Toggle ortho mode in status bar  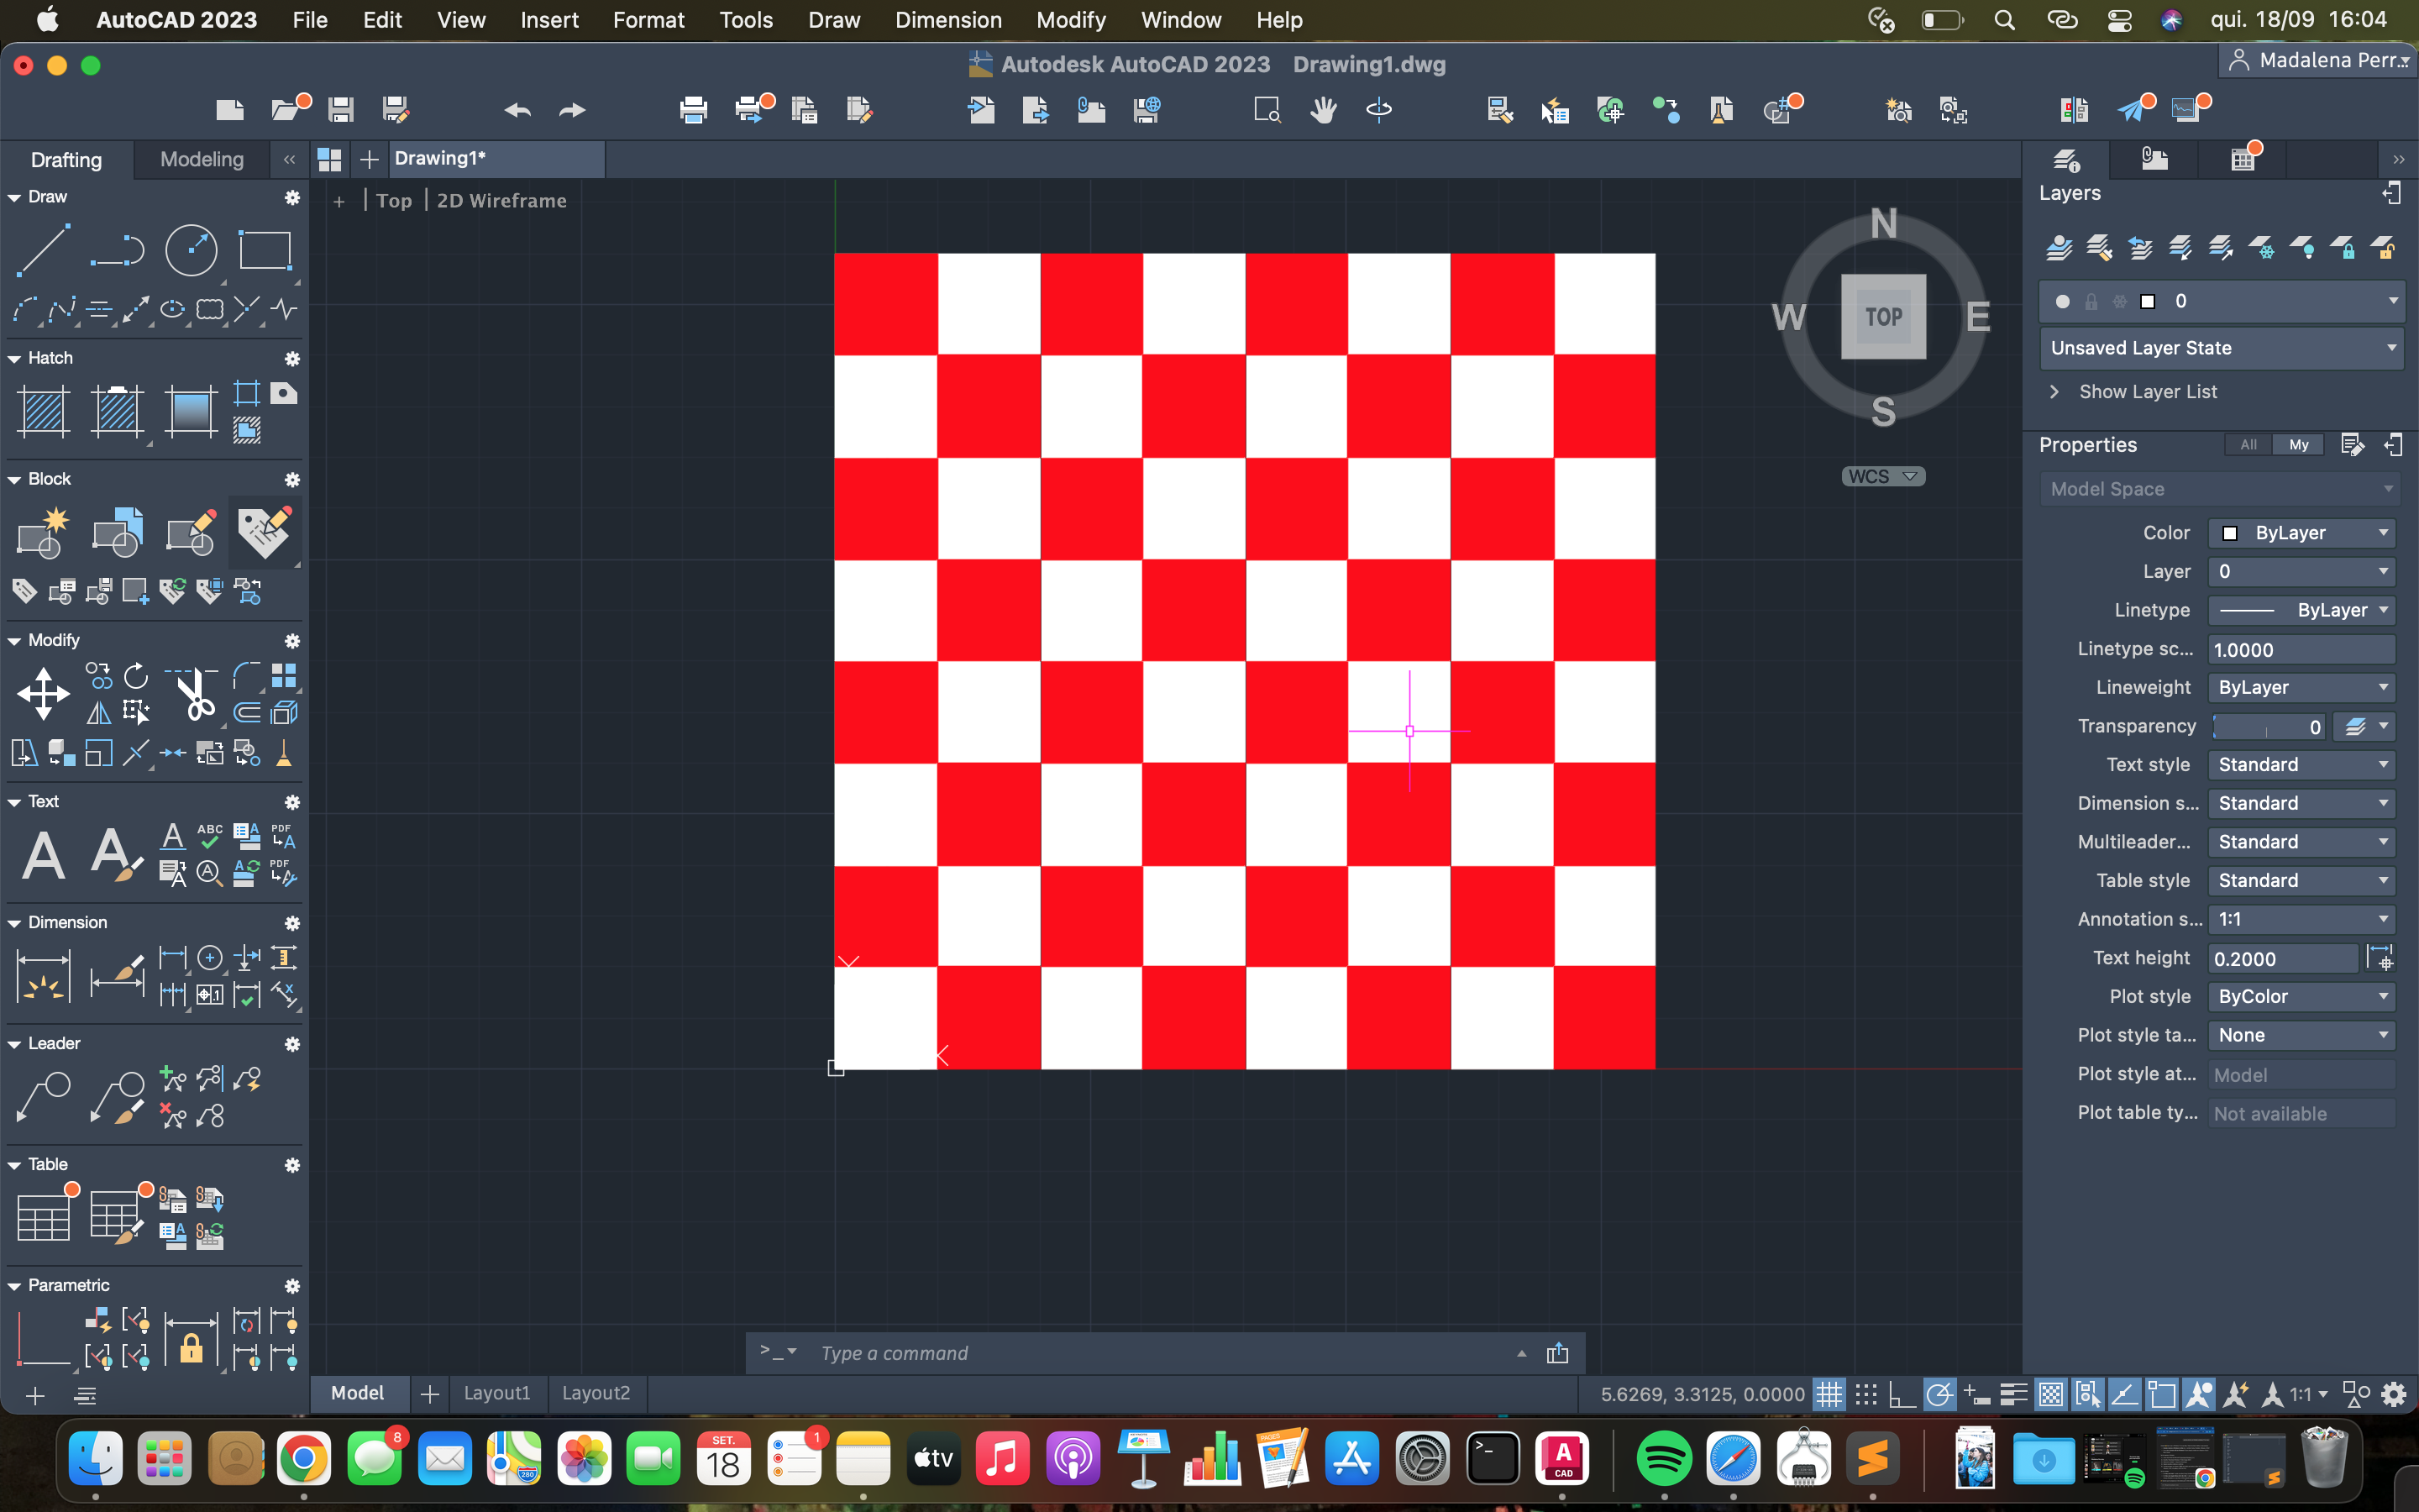tap(1902, 1394)
